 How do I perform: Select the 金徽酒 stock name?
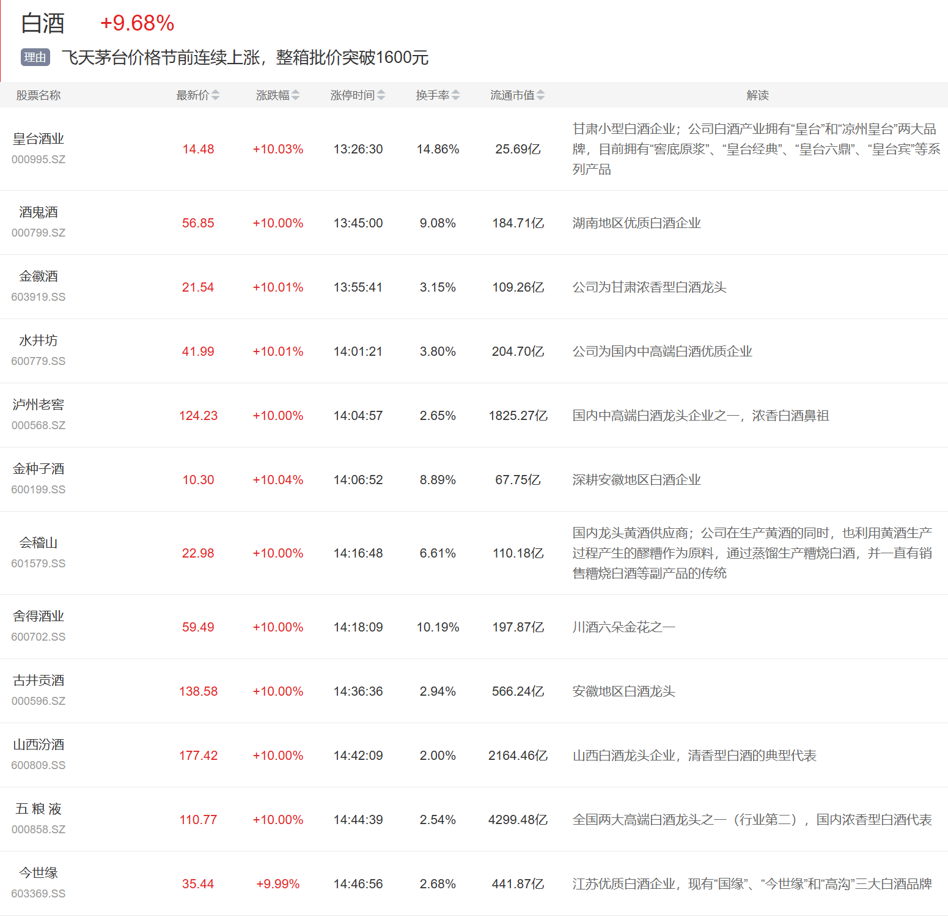(39, 277)
